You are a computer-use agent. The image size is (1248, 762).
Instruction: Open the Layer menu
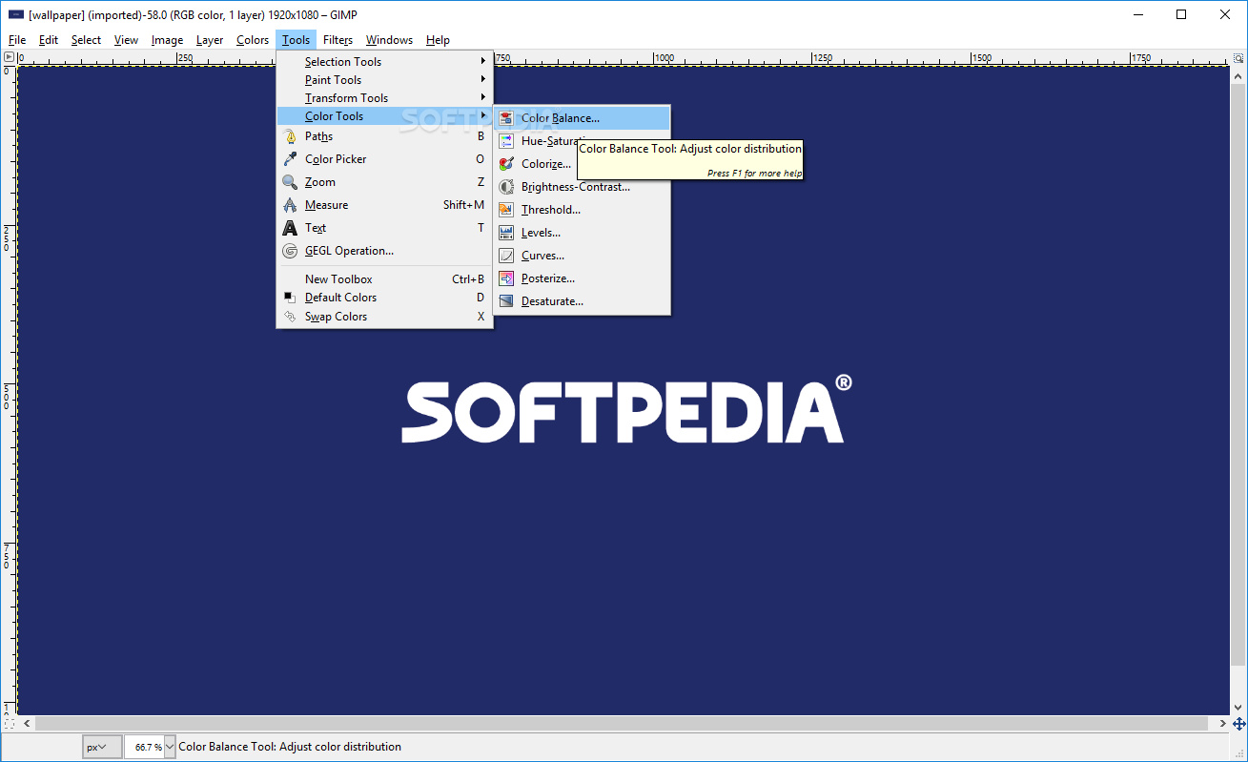pyautogui.click(x=210, y=40)
